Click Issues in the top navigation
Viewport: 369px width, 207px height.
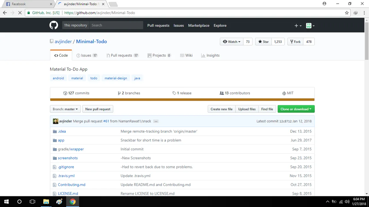[179, 26]
